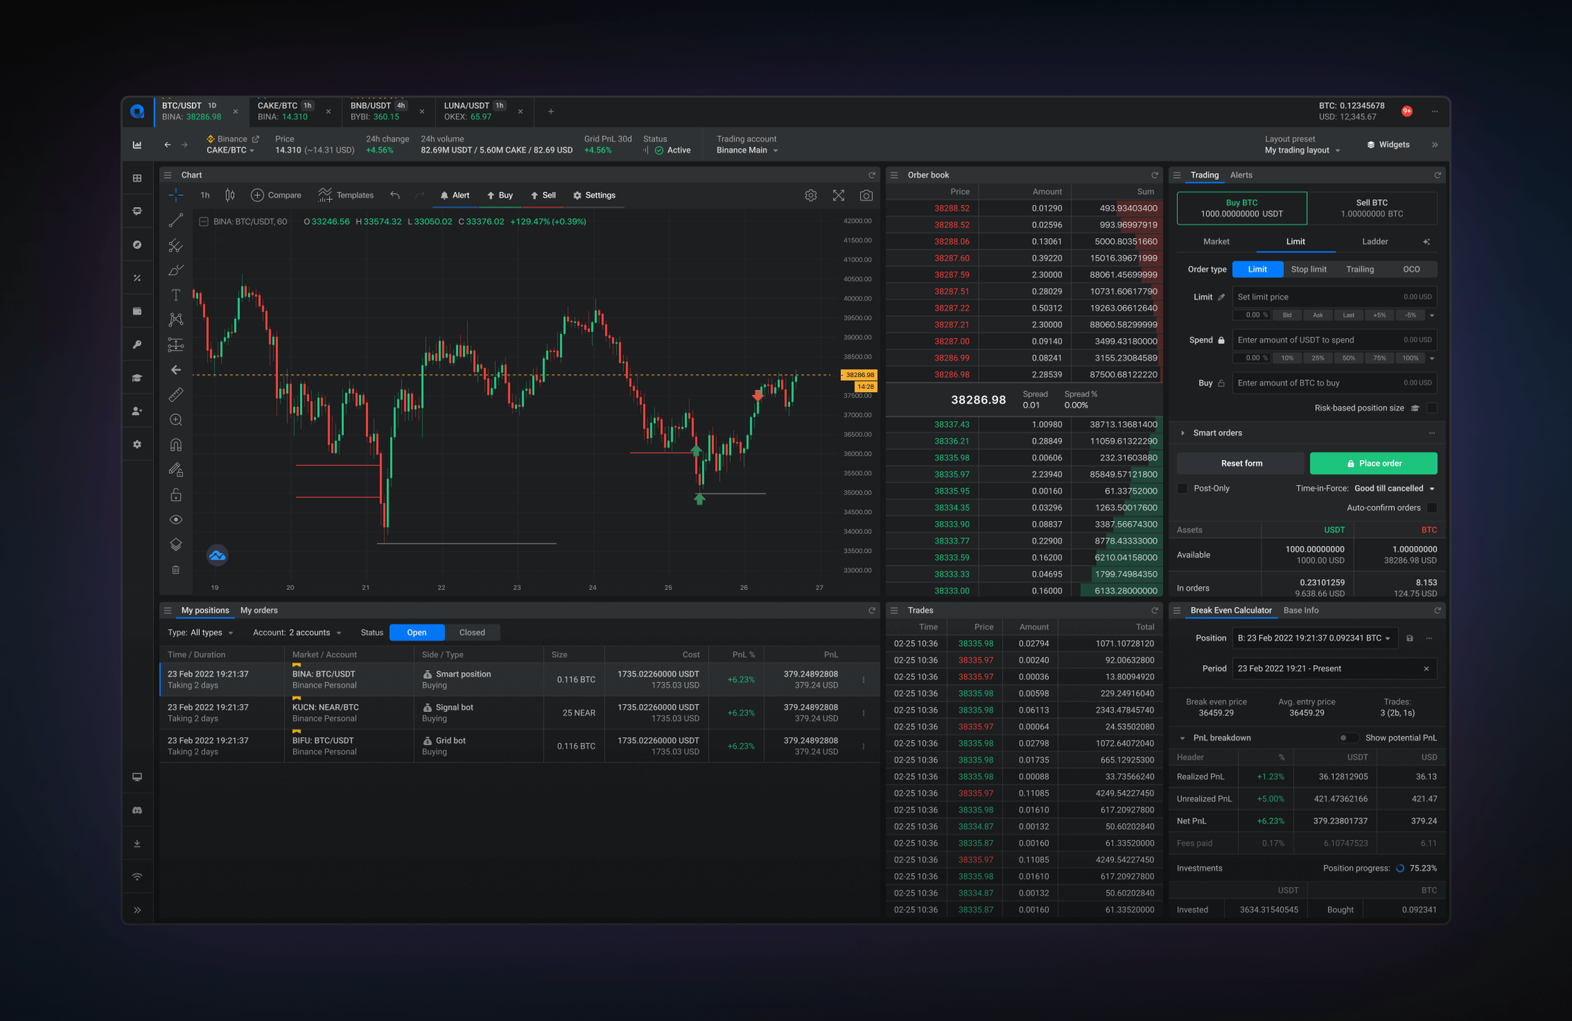Screen dimensions: 1572x1021
Task: Open chart fullscreen expand icon
Action: (x=838, y=196)
